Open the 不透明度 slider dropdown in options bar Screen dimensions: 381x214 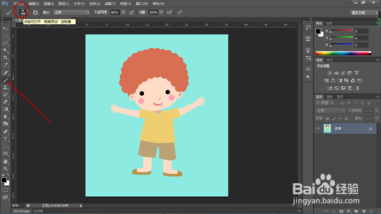tap(123, 12)
